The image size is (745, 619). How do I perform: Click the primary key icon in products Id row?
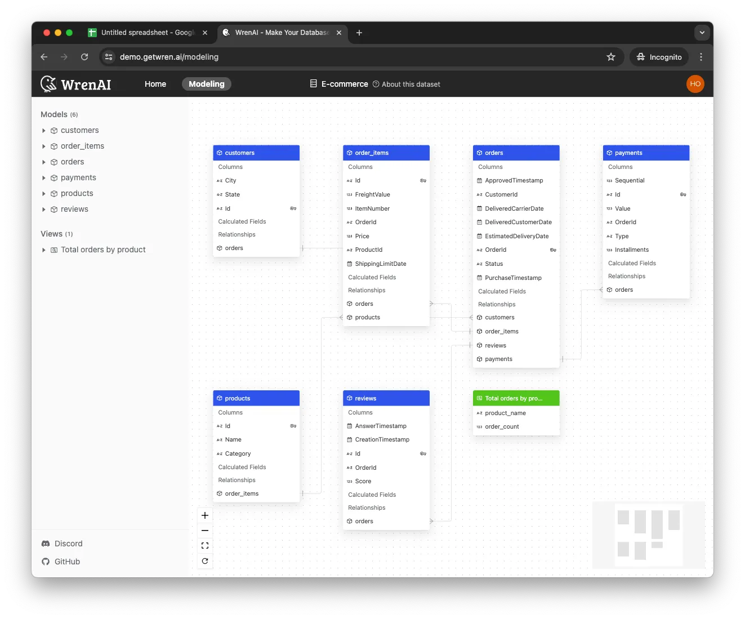click(x=293, y=426)
